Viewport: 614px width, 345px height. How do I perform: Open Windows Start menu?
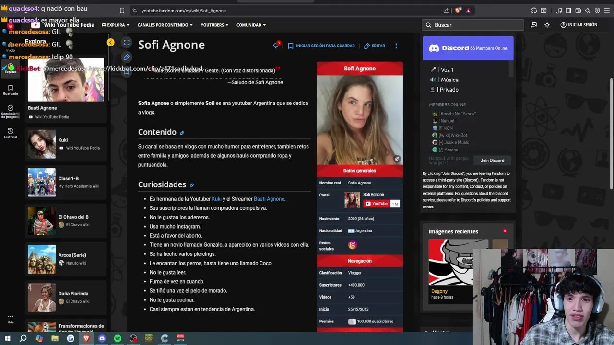[x=7, y=339]
